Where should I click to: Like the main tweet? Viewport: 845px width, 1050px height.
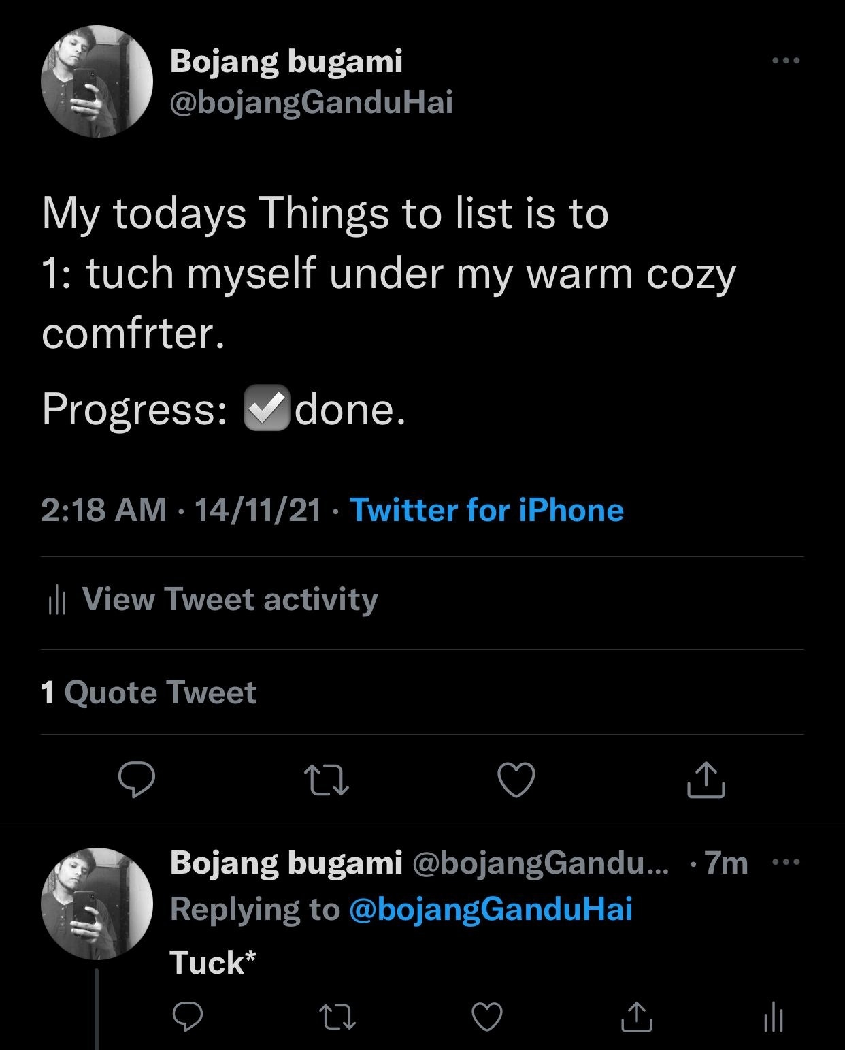(516, 780)
